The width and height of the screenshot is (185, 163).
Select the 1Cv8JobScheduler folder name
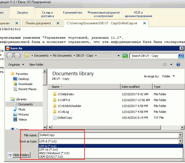click(70, 106)
